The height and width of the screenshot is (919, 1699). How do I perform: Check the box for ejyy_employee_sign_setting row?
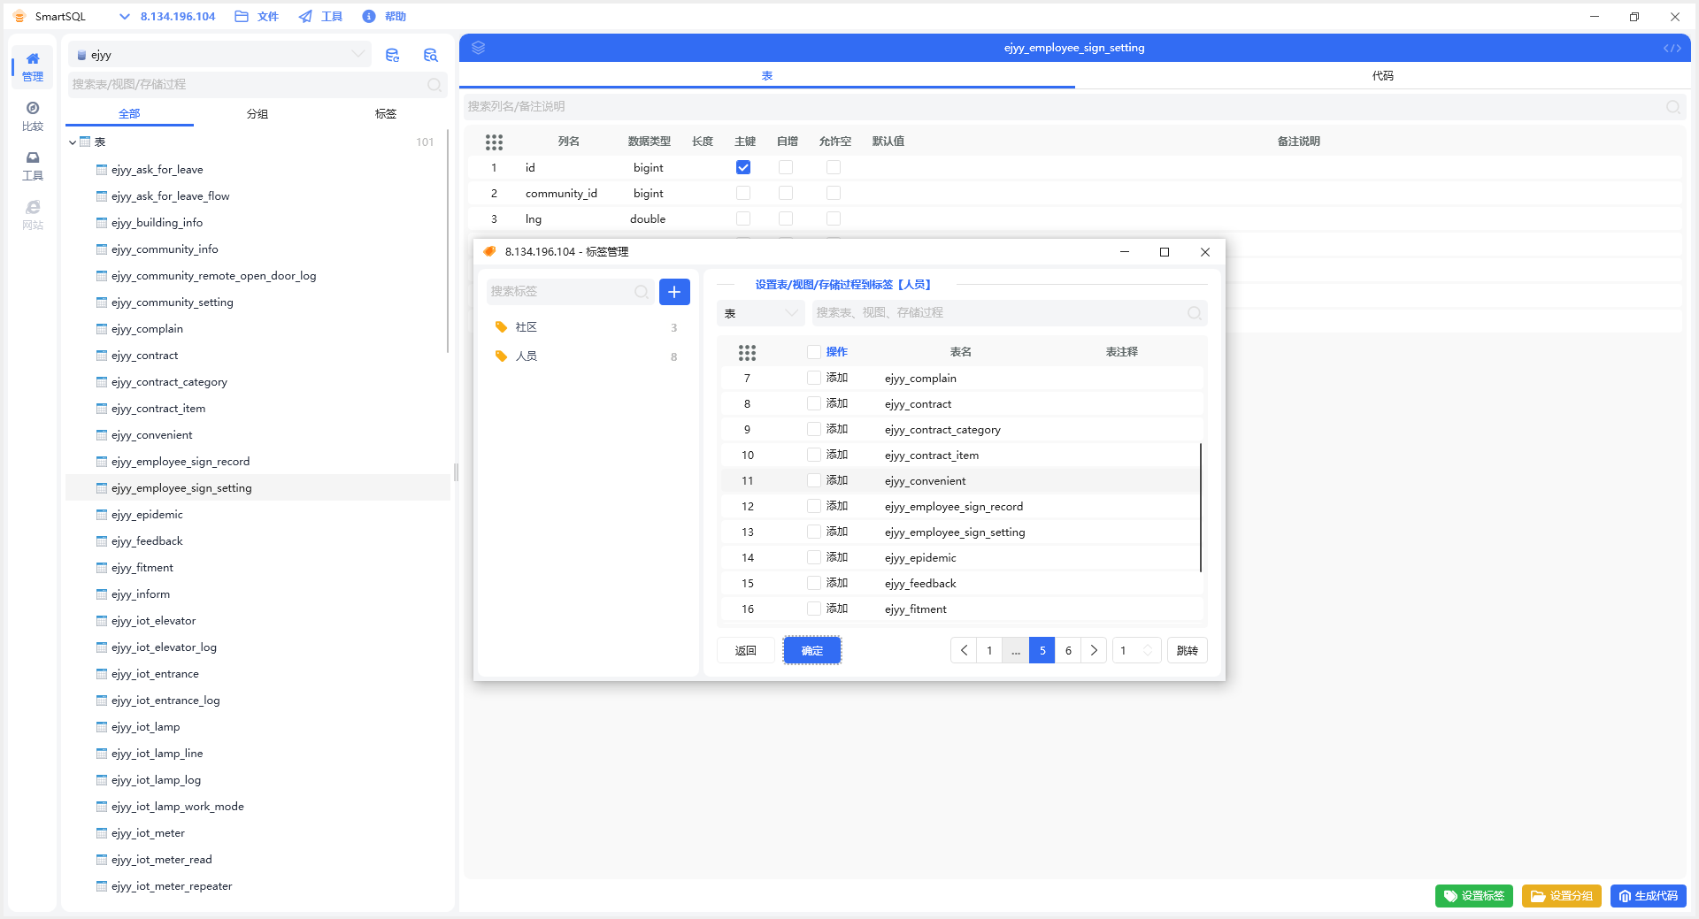click(x=814, y=532)
